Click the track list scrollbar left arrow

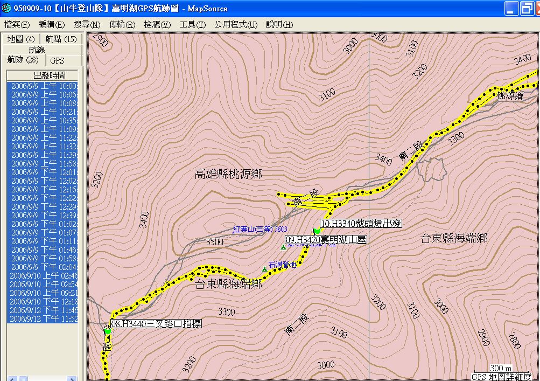[12, 379]
